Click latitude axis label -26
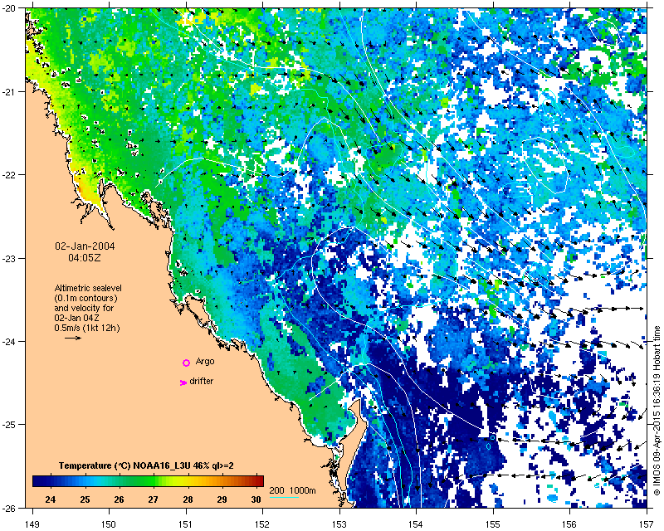The height and width of the screenshot is (531, 664). [9, 507]
